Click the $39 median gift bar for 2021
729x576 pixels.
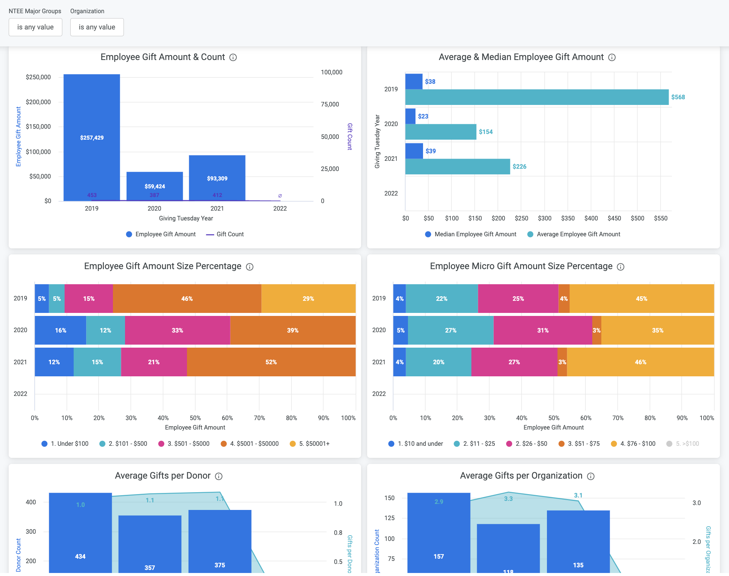(x=414, y=151)
